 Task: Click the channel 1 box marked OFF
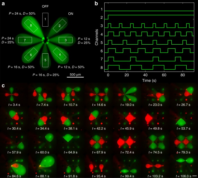[45, 19]
